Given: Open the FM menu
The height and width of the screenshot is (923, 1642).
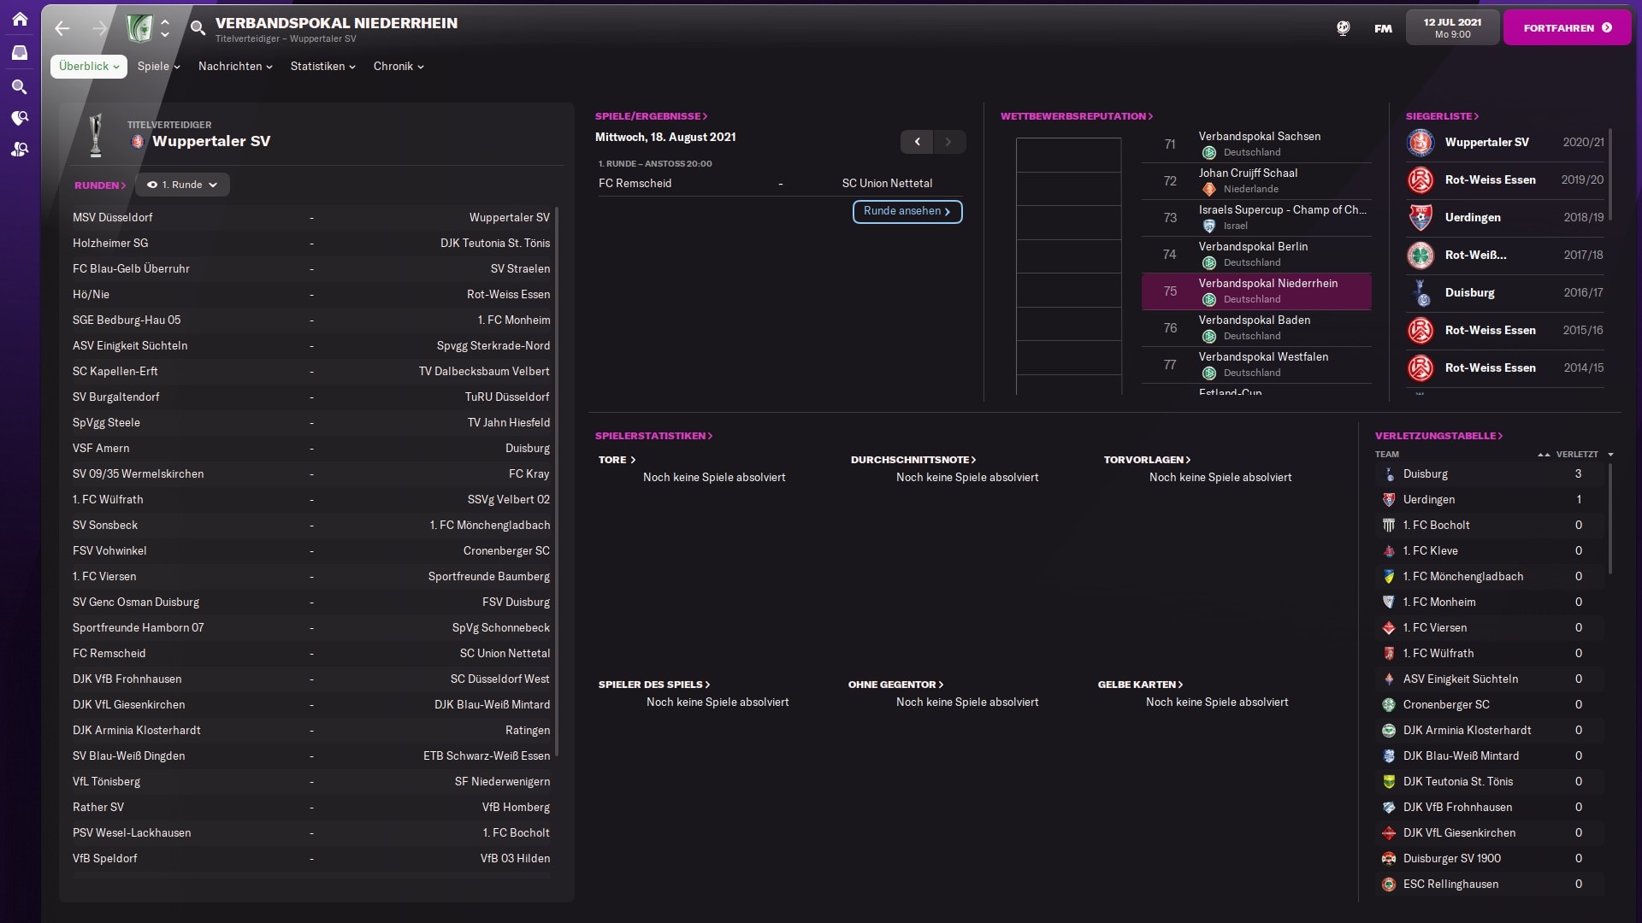Looking at the screenshot, I should tap(1383, 28).
